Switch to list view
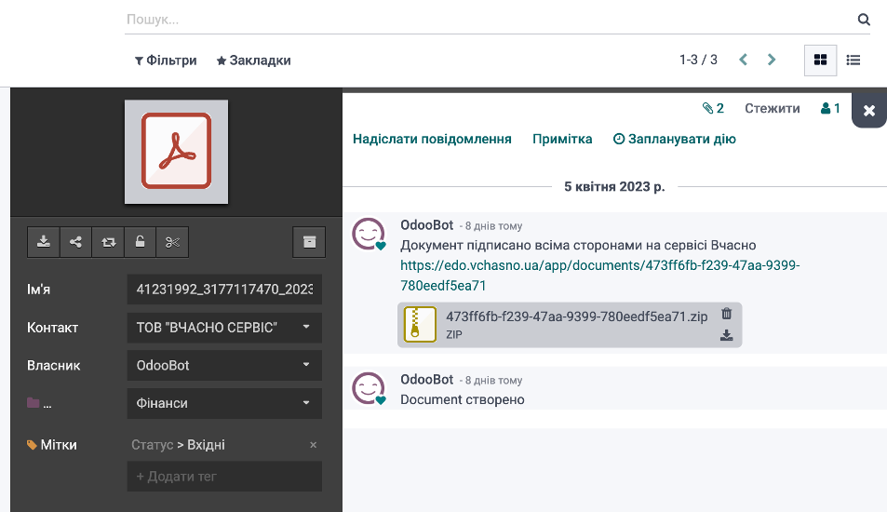887x512 pixels. tap(853, 61)
